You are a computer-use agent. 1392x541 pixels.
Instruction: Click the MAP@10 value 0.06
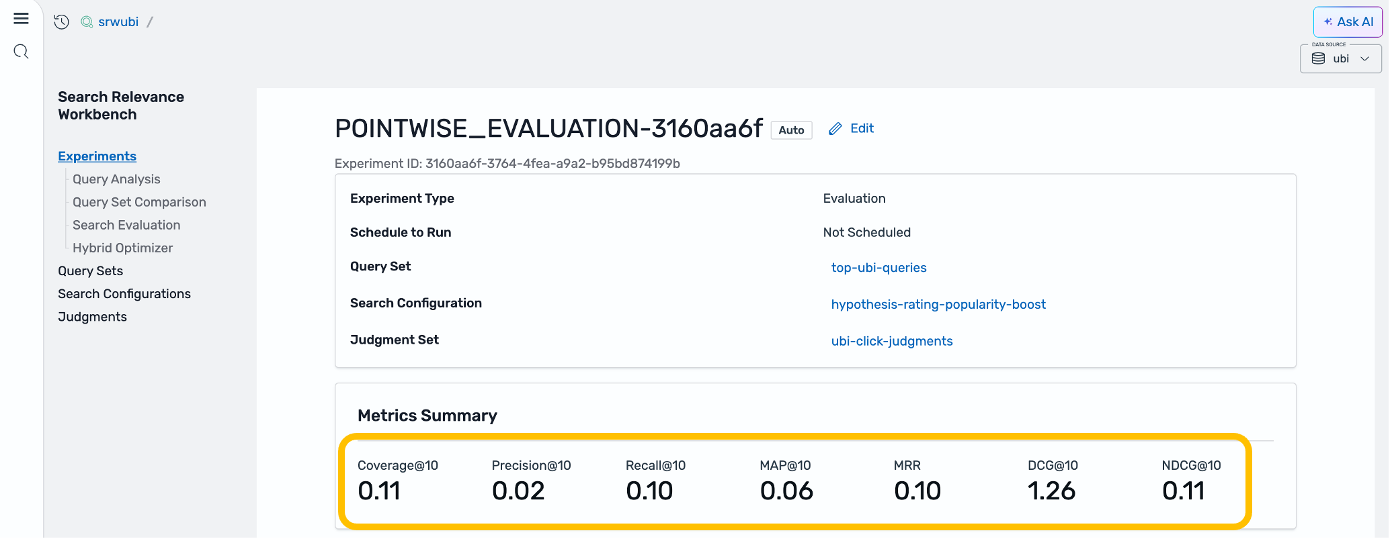[x=786, y=491]
